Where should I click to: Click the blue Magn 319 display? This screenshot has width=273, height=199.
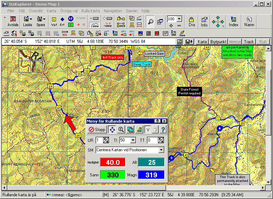(x=151, y=175)
